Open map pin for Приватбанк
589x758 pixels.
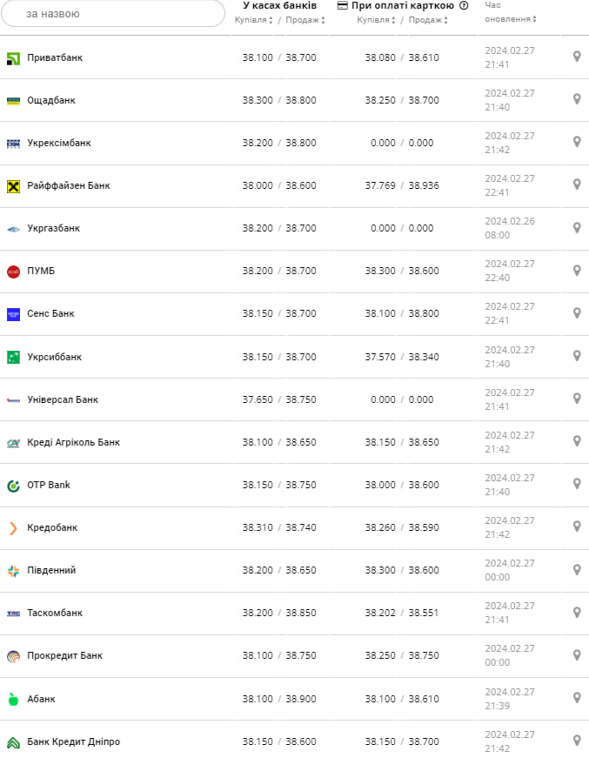point(576,57)
